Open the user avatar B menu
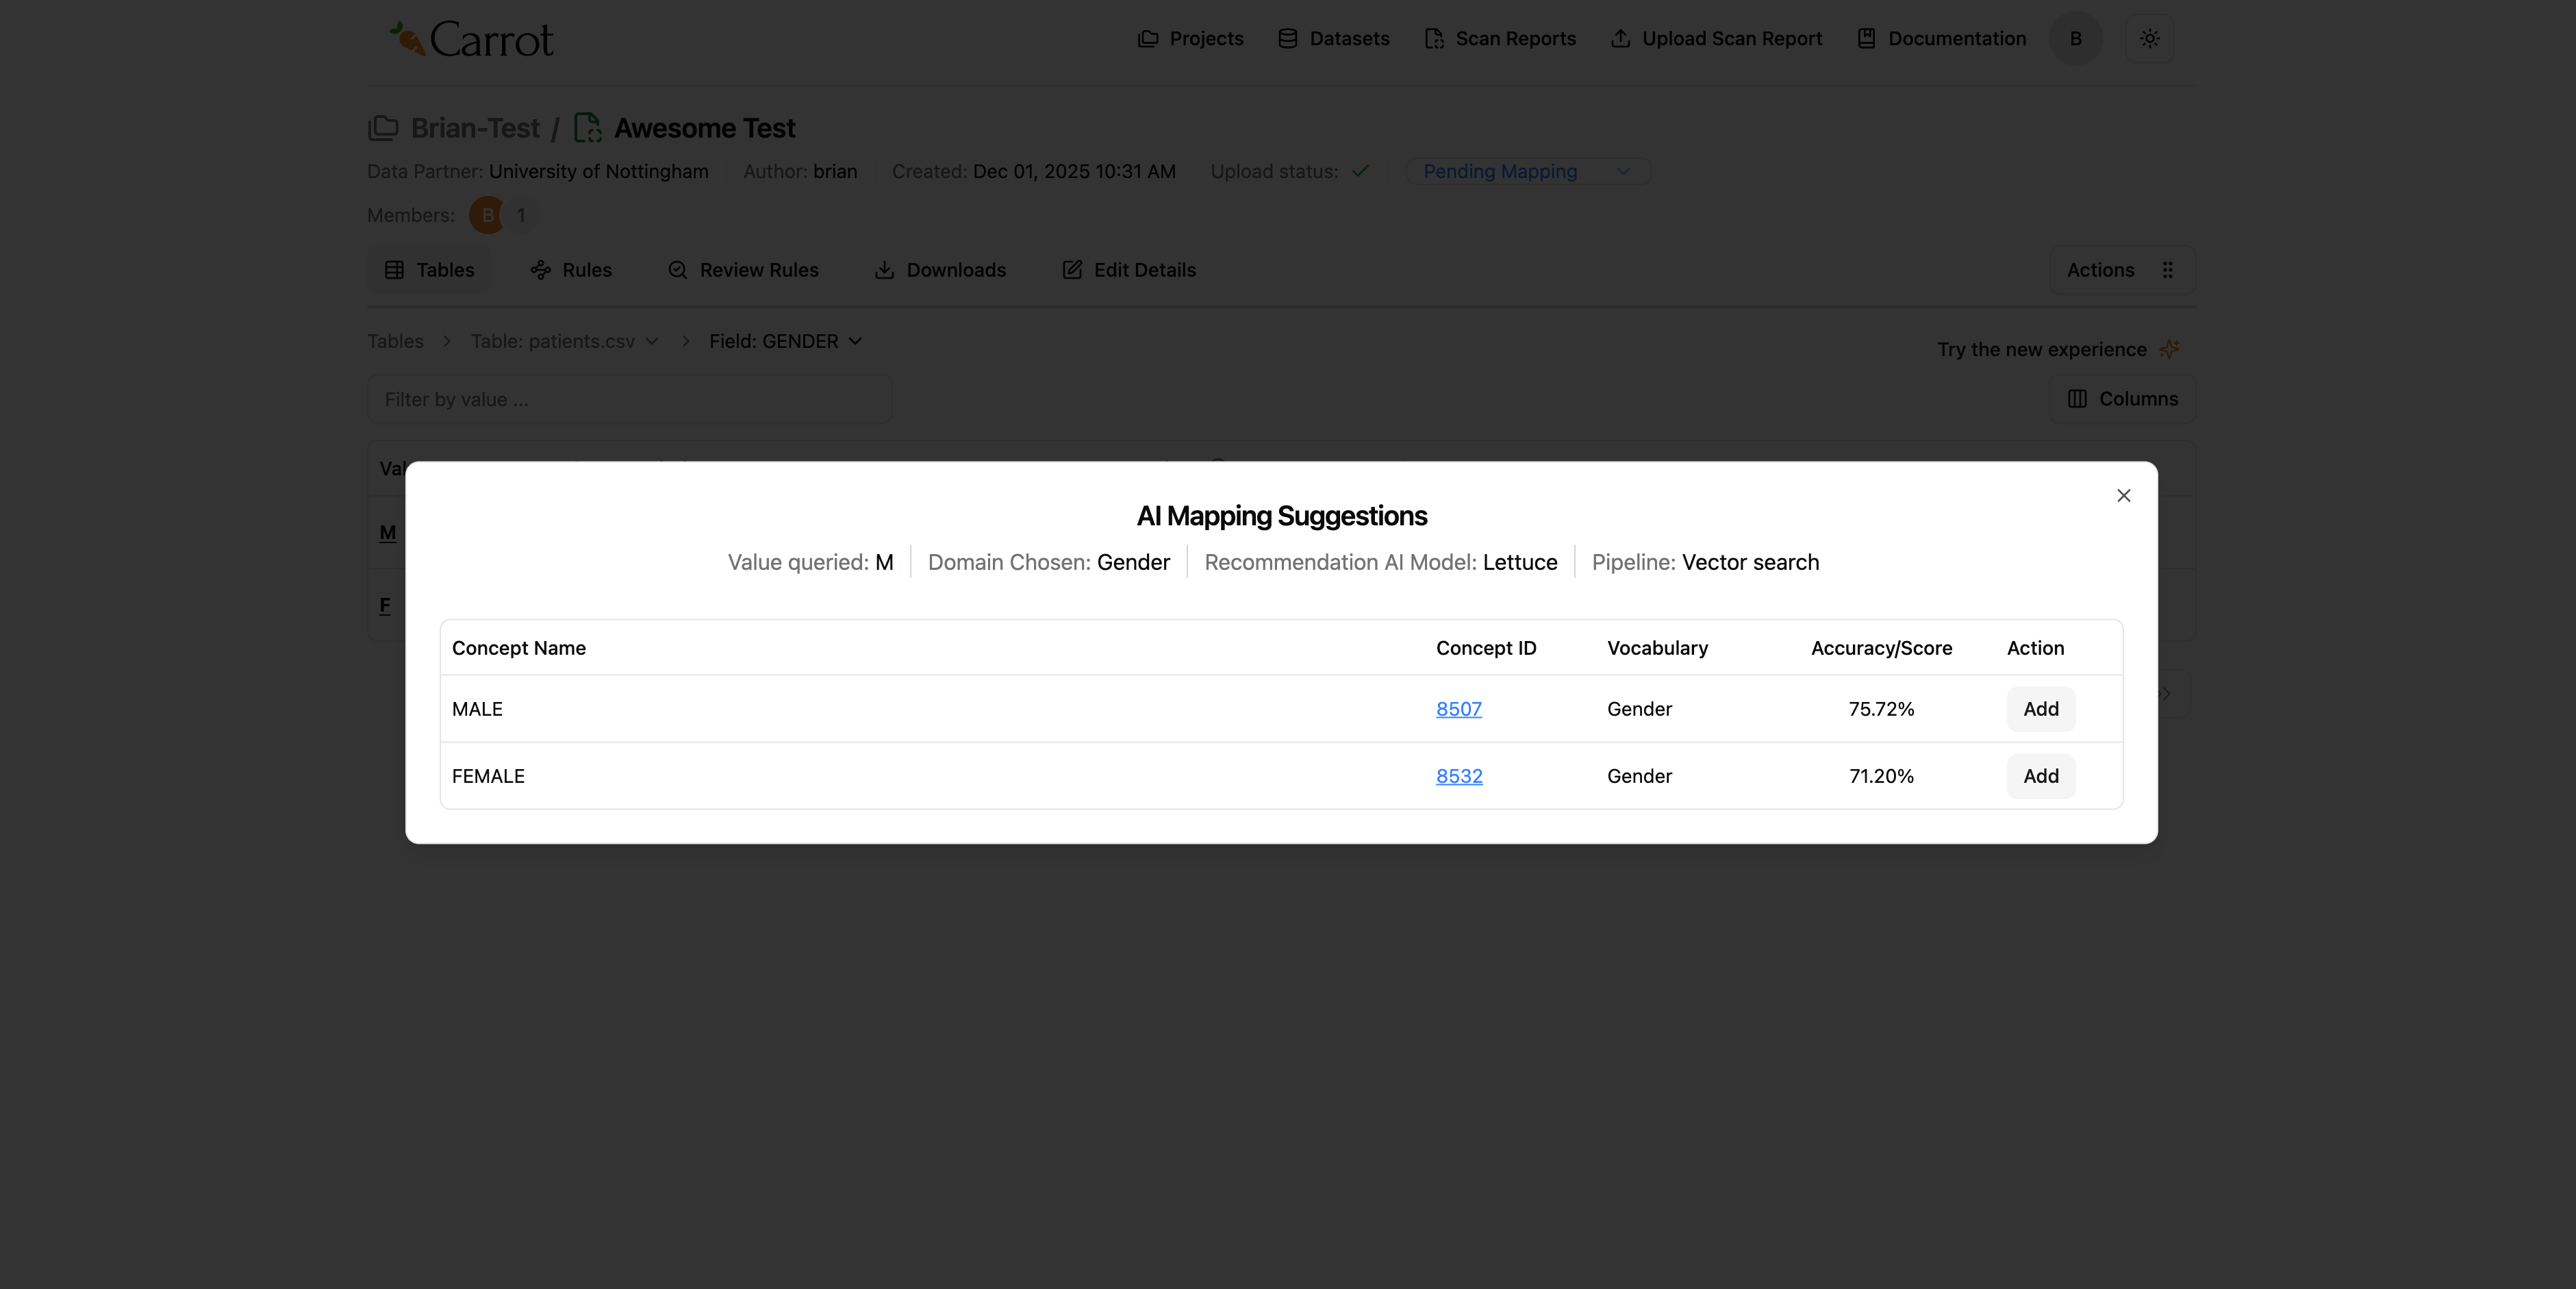2576x1289 pixels. 2075,39
